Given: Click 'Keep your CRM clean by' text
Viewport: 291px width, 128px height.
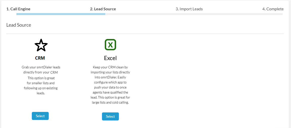Looking at the screenshot, I should point(110,67).
